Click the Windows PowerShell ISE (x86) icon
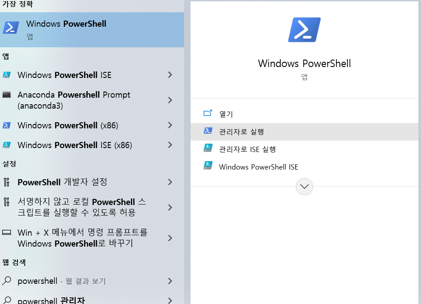This screenshot has width=421, height=304. pos(7,145)
